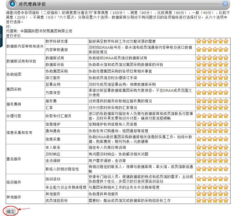Collapse the 对代理商评价 panel using the header arrow

point(225,4)
